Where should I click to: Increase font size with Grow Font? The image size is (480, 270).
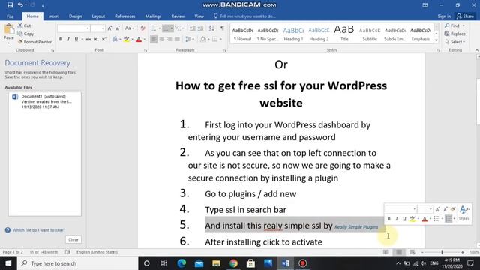pos(109,28)
